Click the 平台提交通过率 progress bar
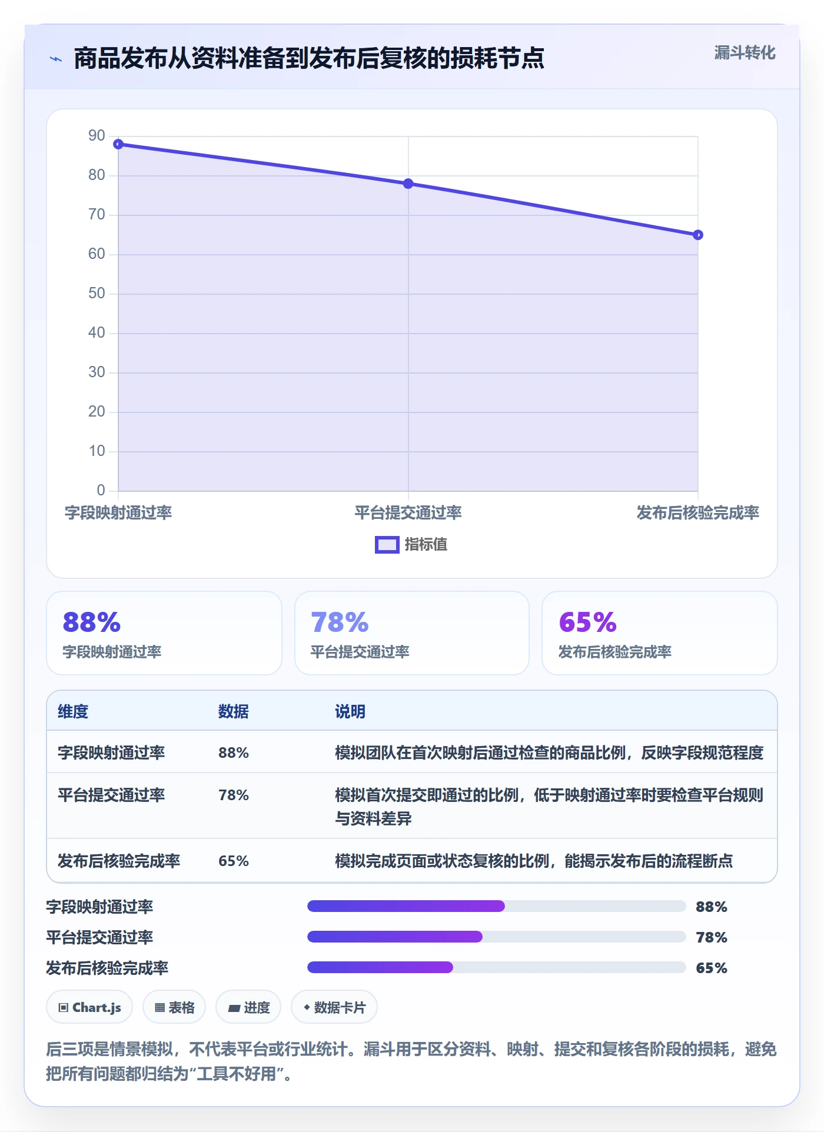Screen dimensions: 824x1132 [x=497, y=937]
